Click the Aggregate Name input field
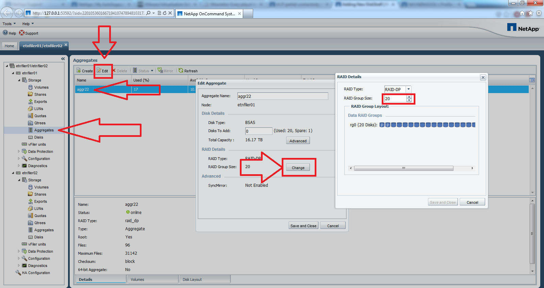 coord(282,96)
